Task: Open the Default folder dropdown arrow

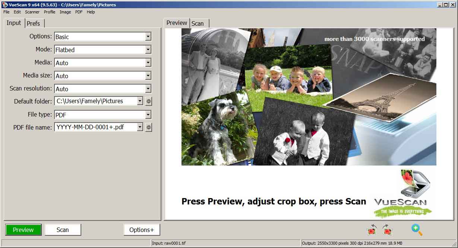Action: [140, 101]
